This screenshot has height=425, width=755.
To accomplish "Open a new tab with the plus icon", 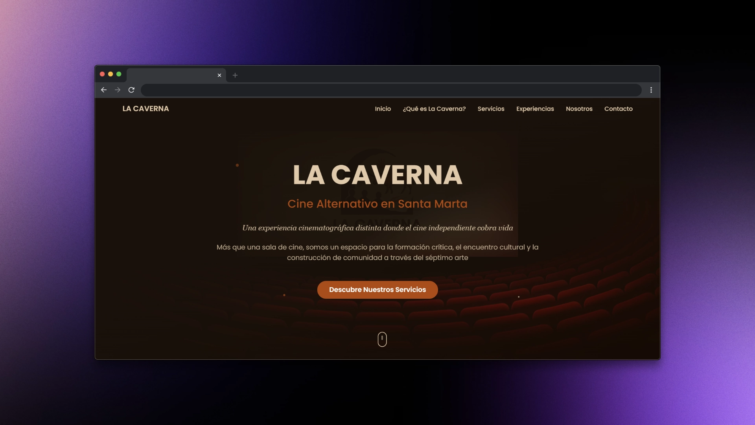I will coord(235,75).
